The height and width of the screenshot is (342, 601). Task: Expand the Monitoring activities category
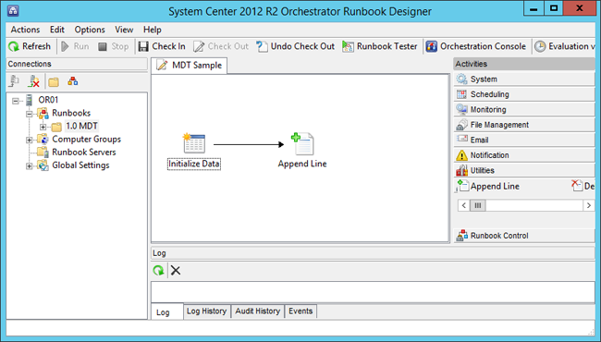click(524, 109)
